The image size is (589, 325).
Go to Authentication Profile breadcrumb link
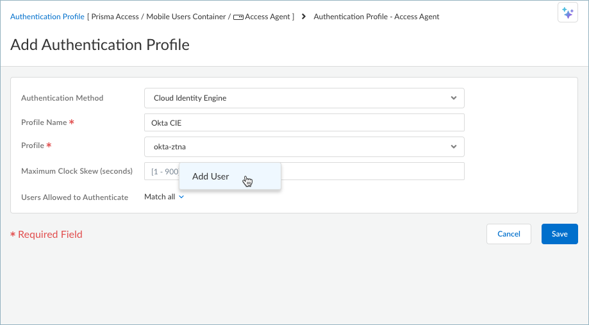[47, 17]
